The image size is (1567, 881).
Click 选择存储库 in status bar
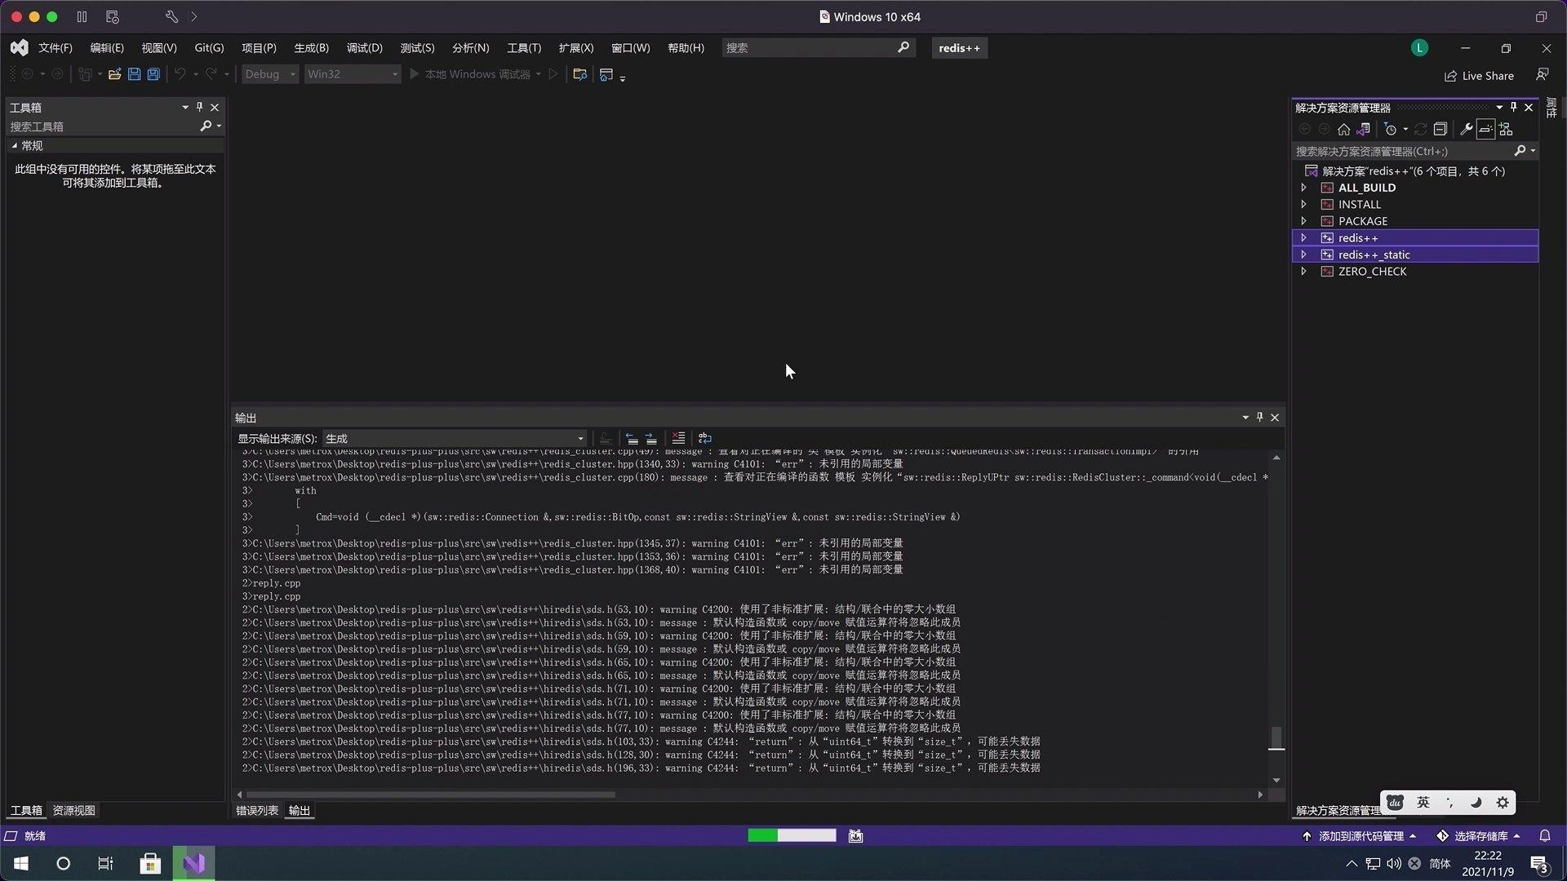tap(1479, 836)
